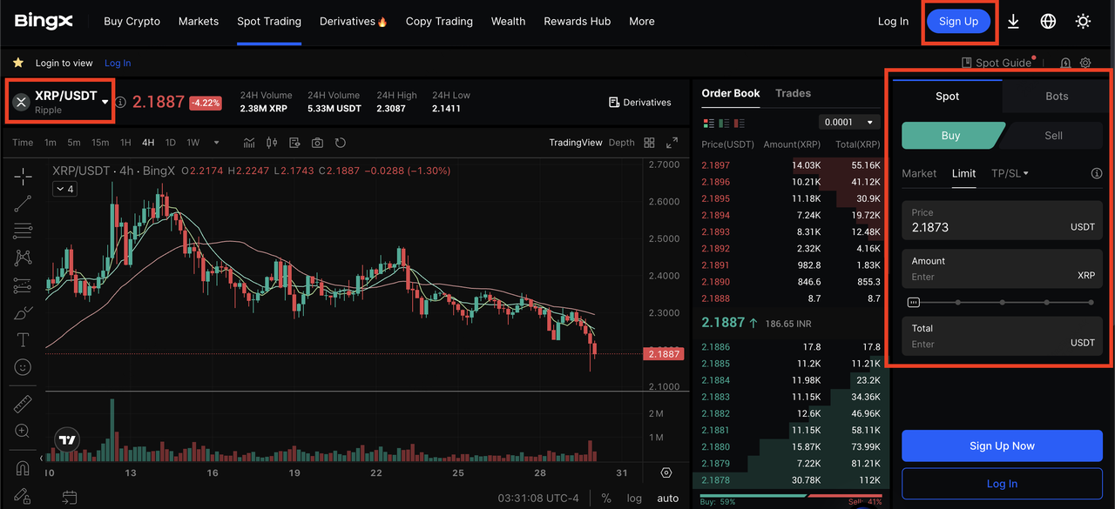Open the Derivatives menu
1115x509 pixels.
pyautogui.click(x=353, y=21)
